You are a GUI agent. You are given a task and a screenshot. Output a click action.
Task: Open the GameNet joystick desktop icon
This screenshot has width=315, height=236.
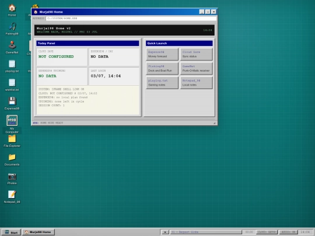[x=12, y=47]
